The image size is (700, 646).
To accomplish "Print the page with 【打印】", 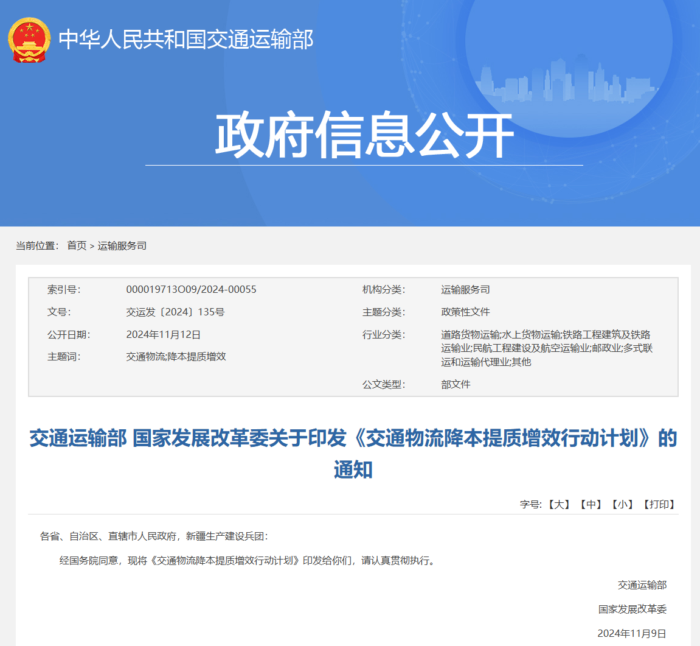I will click(659, 504).
